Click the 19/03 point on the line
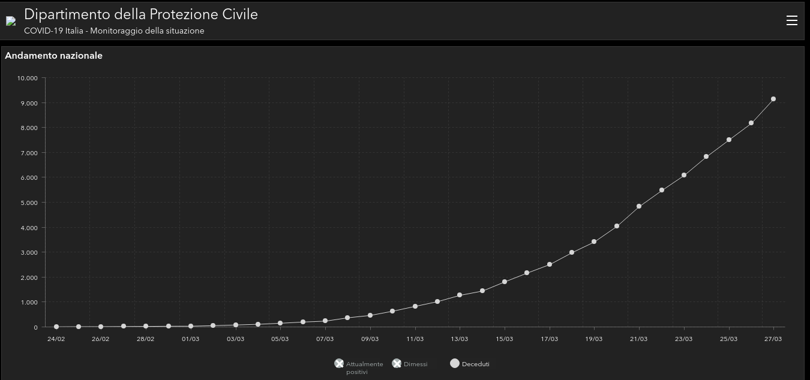The height and width of the screenshot is (380, 810). click(x=594, y=242)
